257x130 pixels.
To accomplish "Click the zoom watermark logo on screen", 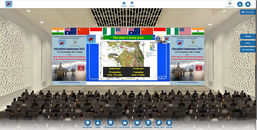I will click(160, 77).
